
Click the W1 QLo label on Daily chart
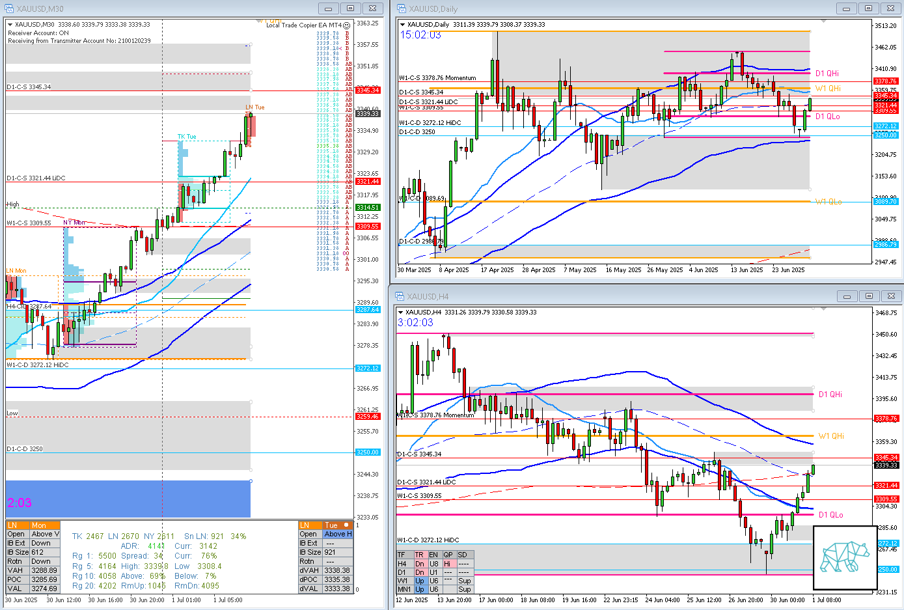click(829, 202)
